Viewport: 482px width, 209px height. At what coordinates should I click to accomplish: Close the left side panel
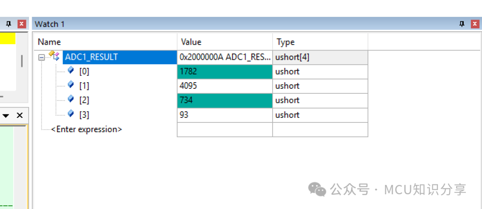[21, 24]
